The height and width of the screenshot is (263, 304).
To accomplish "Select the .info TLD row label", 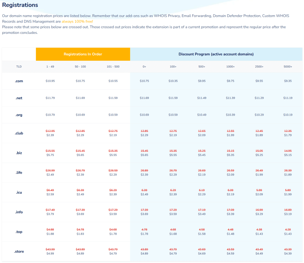I will pyautogui.click(x=19, y=212).
